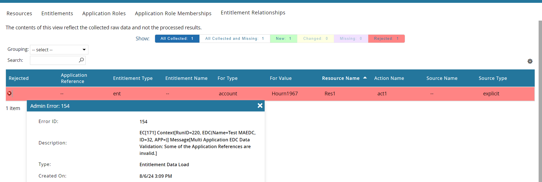This screenshot has height=182, width=542.
Task: Show only Rejected items
Action: click(x=386, y=39)
